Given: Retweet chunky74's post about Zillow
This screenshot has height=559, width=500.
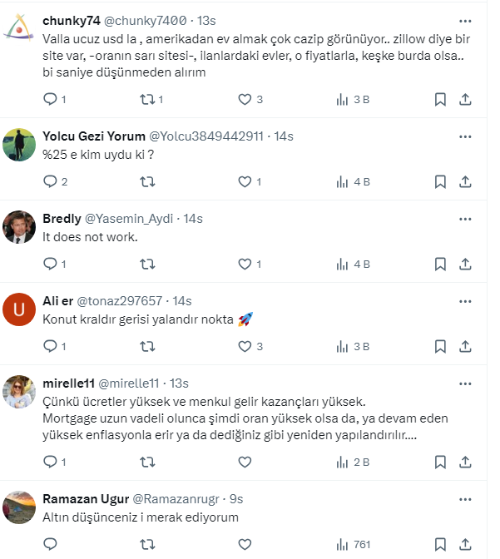Looking at the screenshot, I should click(x=147, y=100).
